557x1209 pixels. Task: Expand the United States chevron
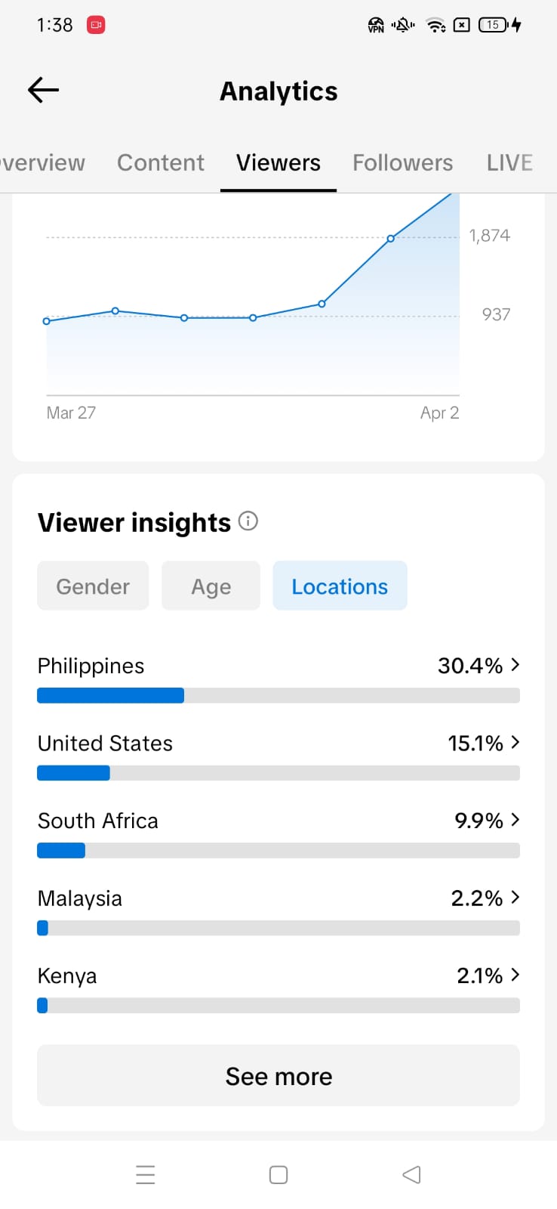[515, 743]
